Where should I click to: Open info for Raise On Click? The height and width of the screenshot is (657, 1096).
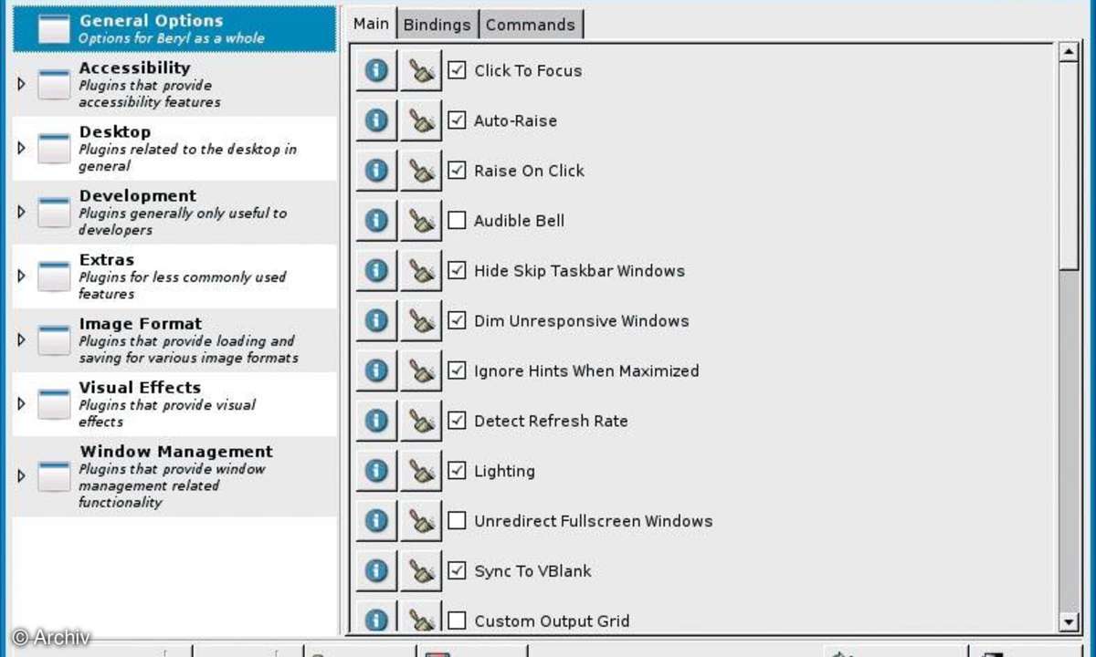[376, 171]
